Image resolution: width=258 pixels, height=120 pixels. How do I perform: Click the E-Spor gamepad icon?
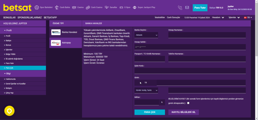pos(121,7)
